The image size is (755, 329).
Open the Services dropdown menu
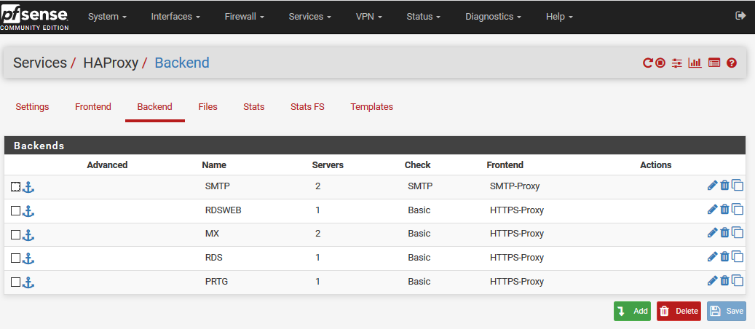coord(310,17)
